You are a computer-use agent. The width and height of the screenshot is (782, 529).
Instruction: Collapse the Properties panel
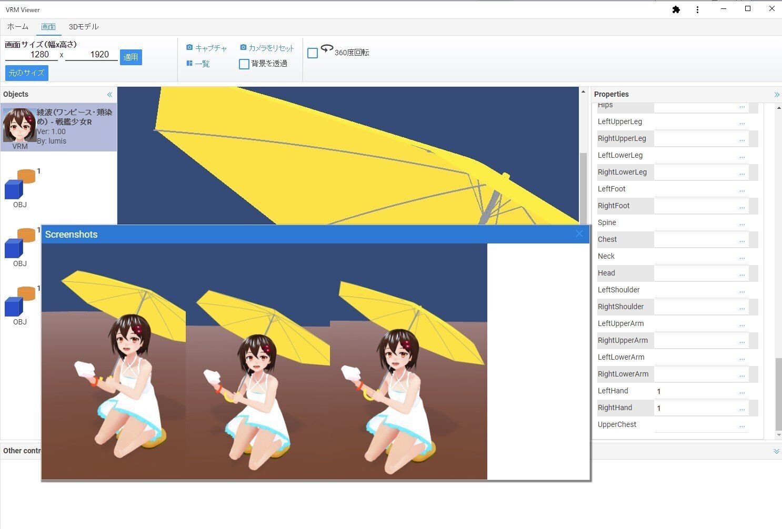tap(777, 95)
